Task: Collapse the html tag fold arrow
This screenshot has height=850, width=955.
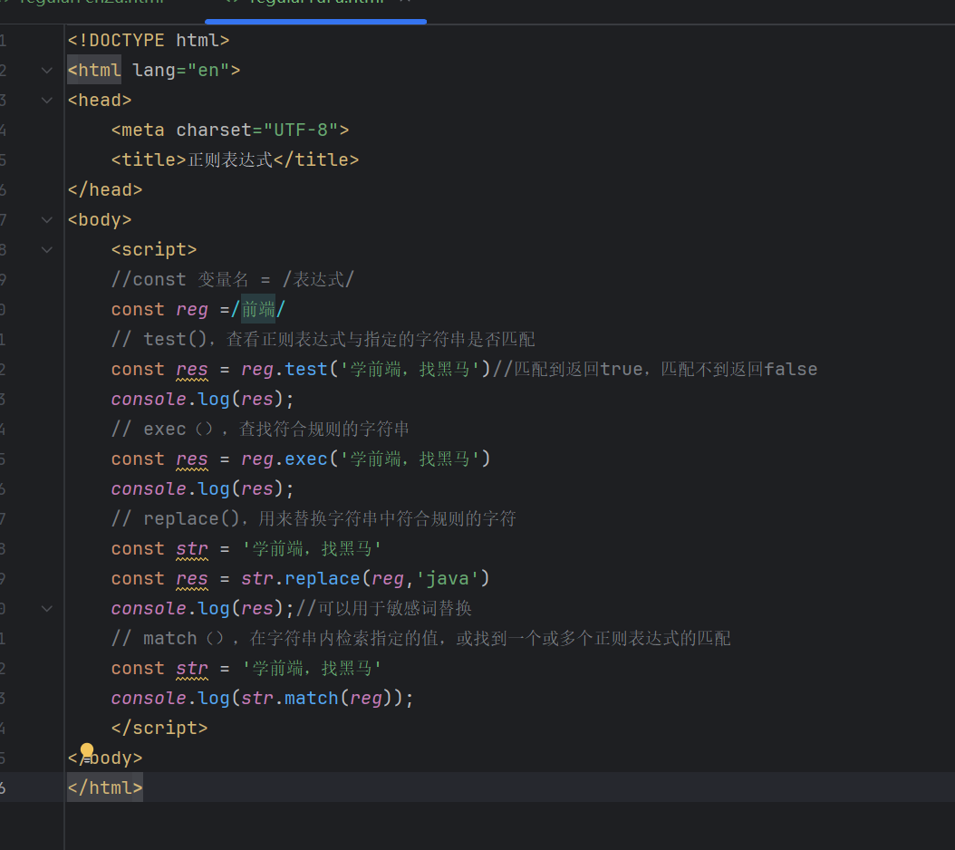Action: [47, 71]
